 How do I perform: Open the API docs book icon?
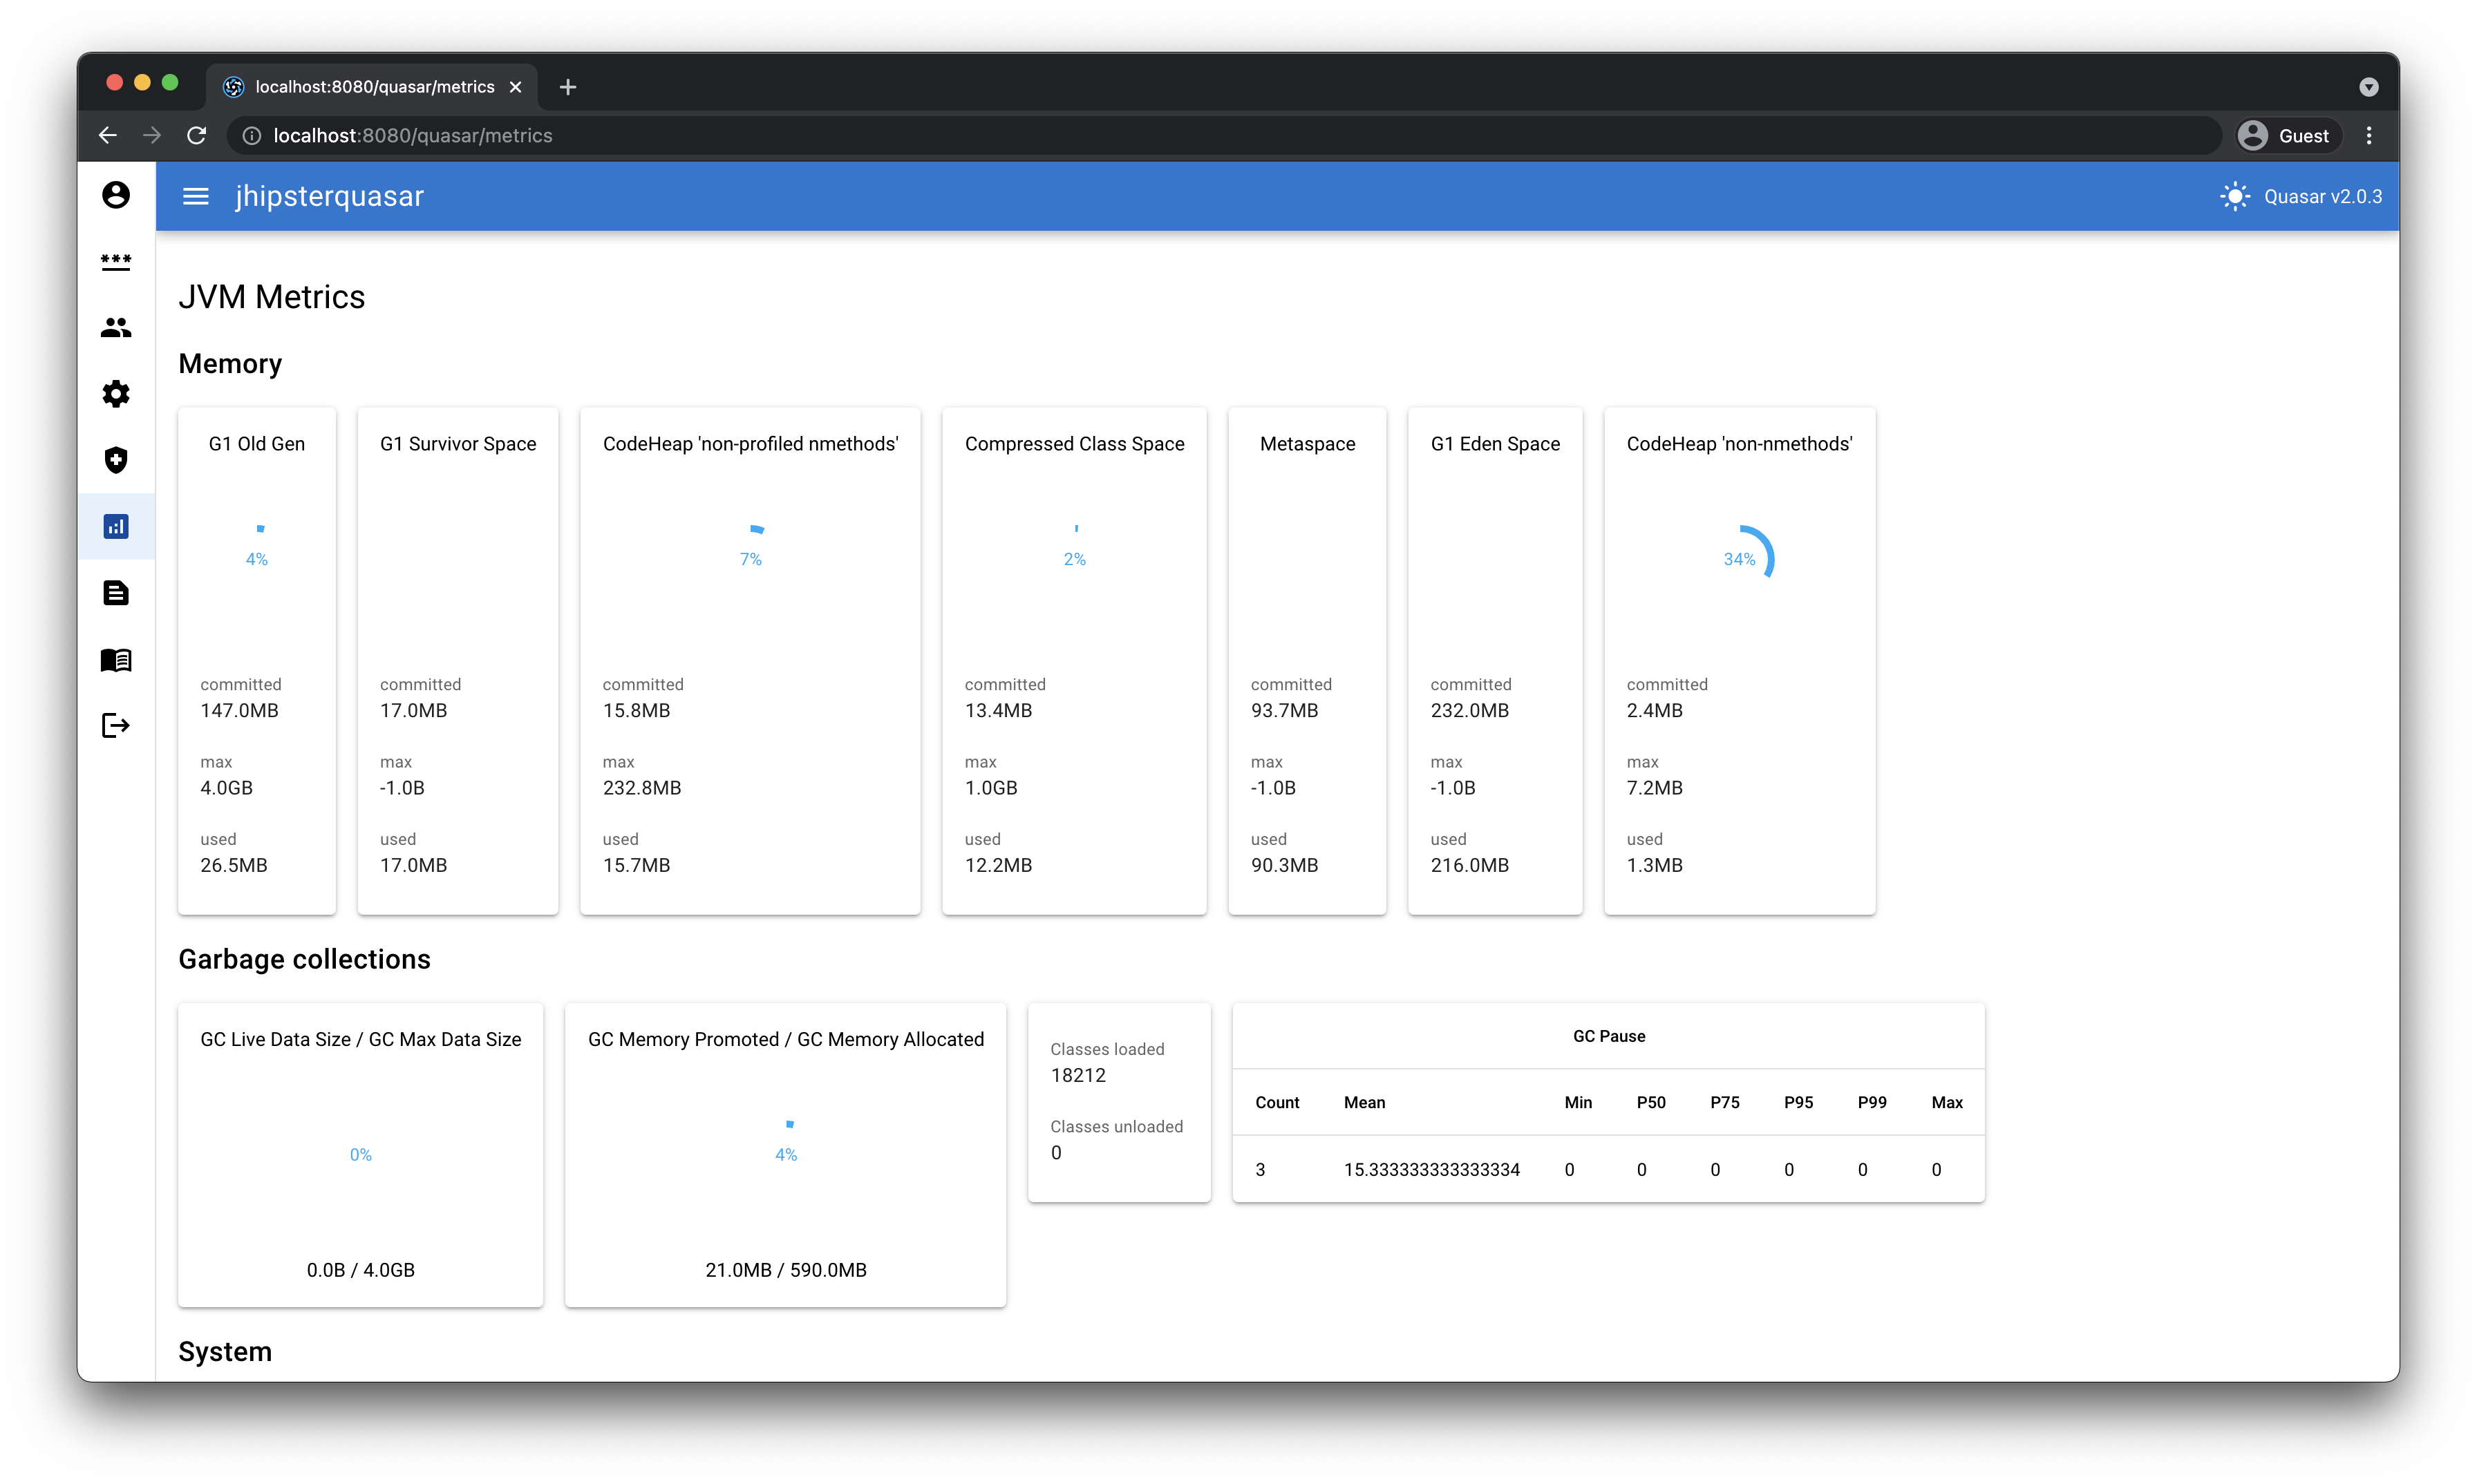[x=116, y=660]
